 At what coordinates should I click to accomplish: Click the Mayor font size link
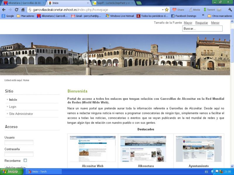188,22
